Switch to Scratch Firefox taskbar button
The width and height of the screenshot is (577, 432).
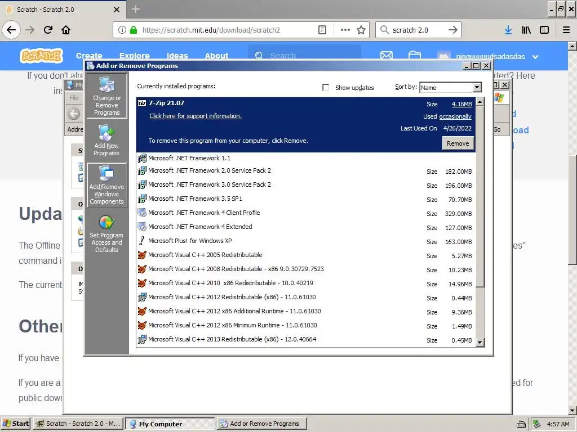coord(78,424)
